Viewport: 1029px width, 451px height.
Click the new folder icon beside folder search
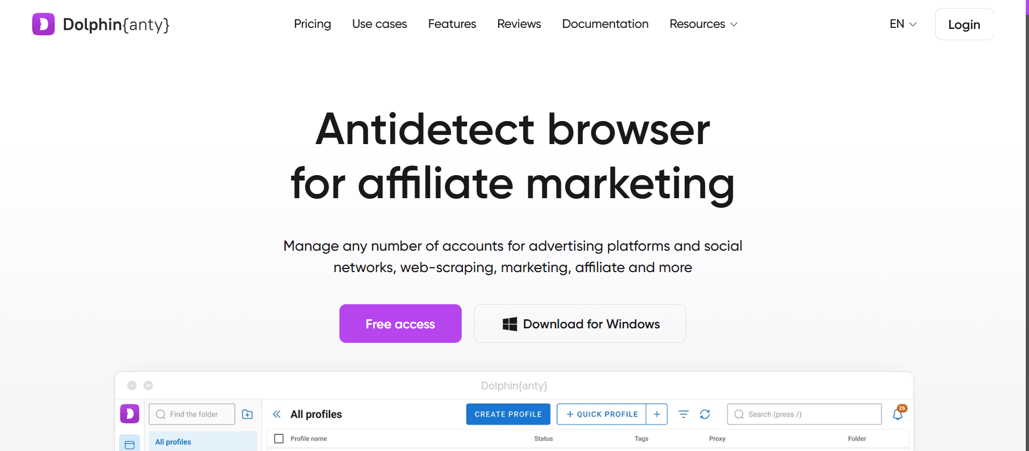pyautogui.click(x=247, y=414)
